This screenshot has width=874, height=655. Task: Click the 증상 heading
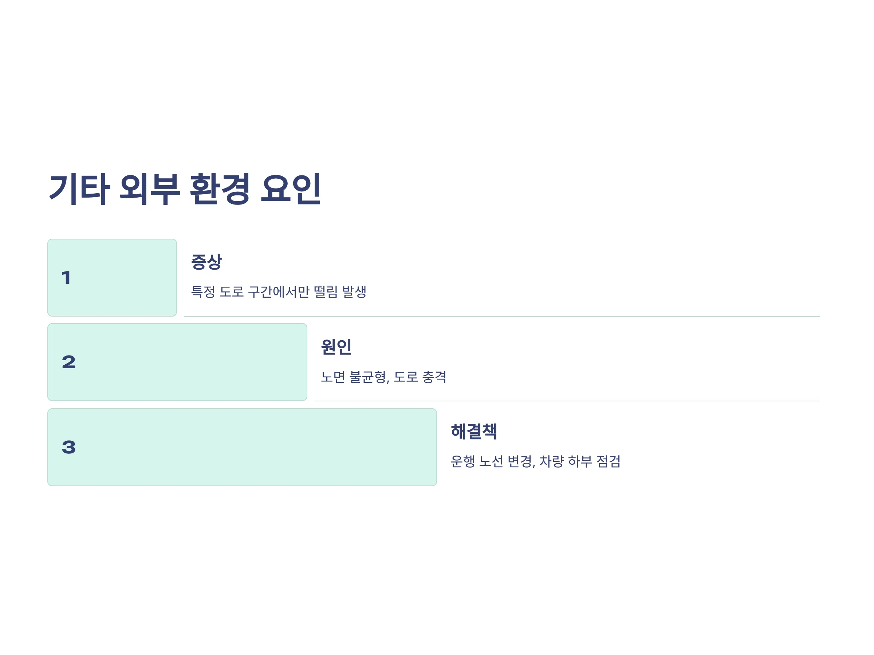(206, 262)
